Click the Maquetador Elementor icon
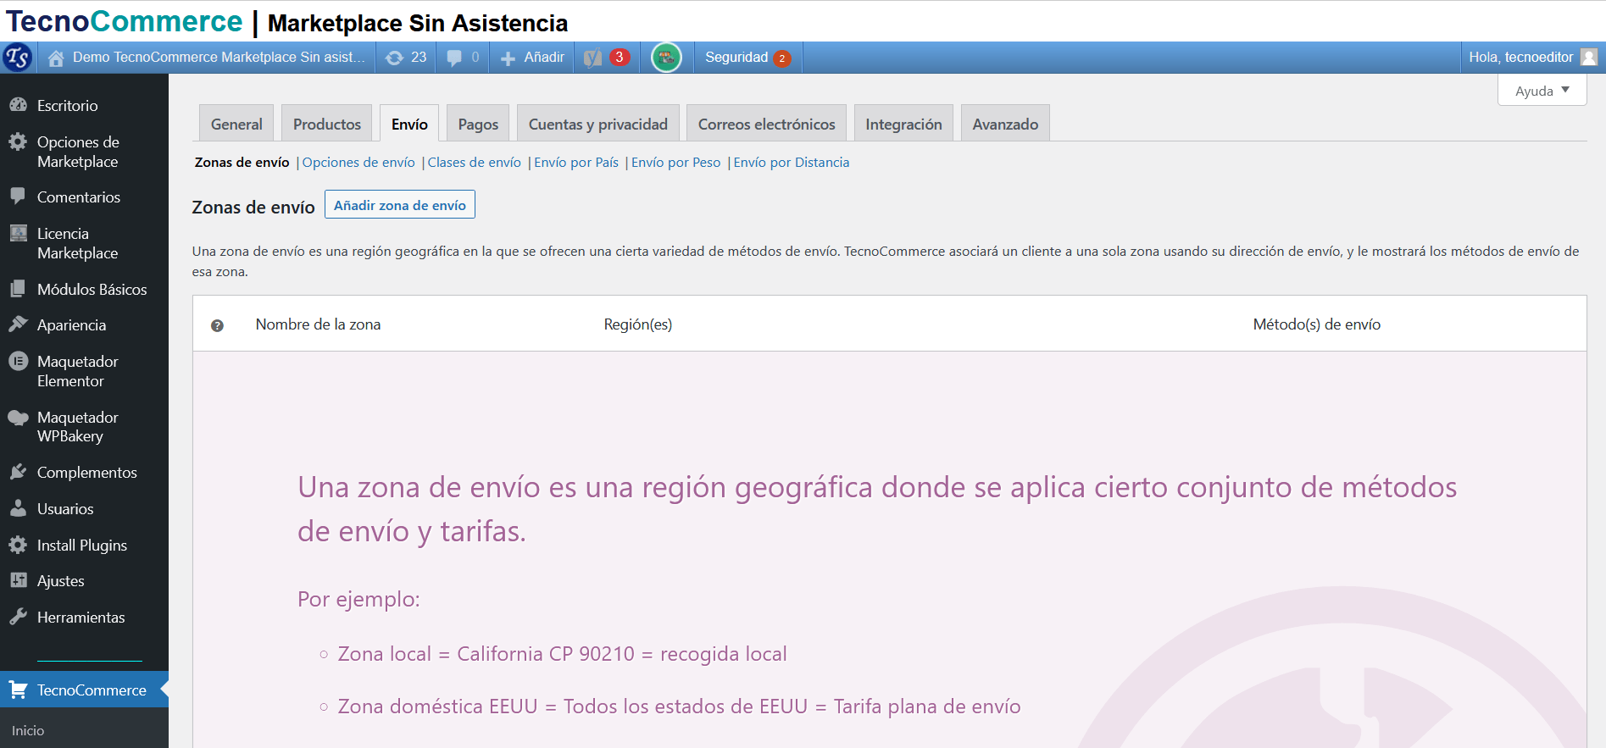This screenshot has width=1606, height=748. point(18,361)
